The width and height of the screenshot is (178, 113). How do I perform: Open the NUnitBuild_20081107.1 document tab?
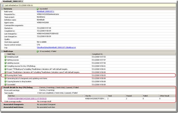[13, 1]
